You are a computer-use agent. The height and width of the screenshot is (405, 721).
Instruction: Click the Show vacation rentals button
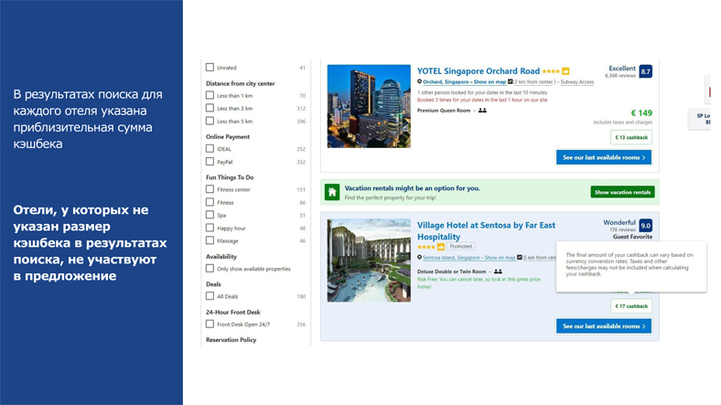click(x=622, y=192)
